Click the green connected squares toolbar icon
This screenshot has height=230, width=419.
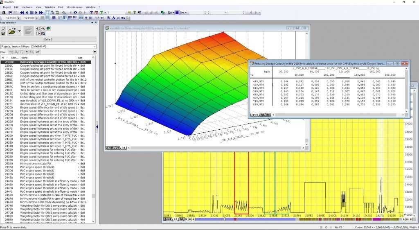click(x=163, y=13)
